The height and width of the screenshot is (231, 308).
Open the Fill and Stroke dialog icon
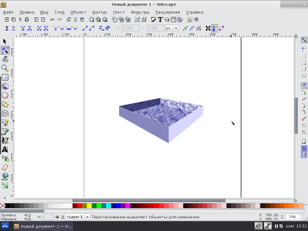tap(153, 20)
